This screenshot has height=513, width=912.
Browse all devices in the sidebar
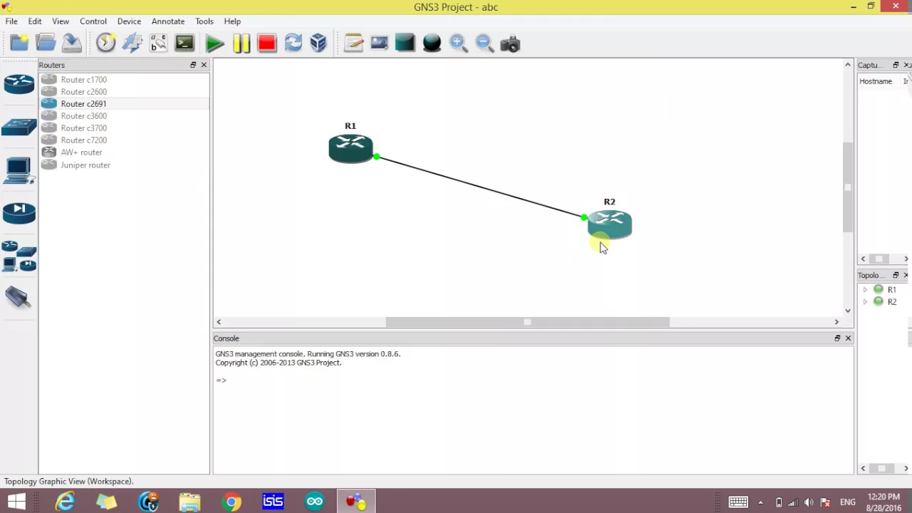[x=19, y=256]
